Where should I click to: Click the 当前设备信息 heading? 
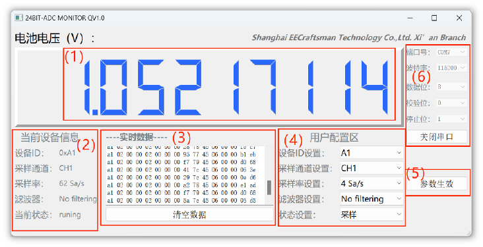pos(50,138)
